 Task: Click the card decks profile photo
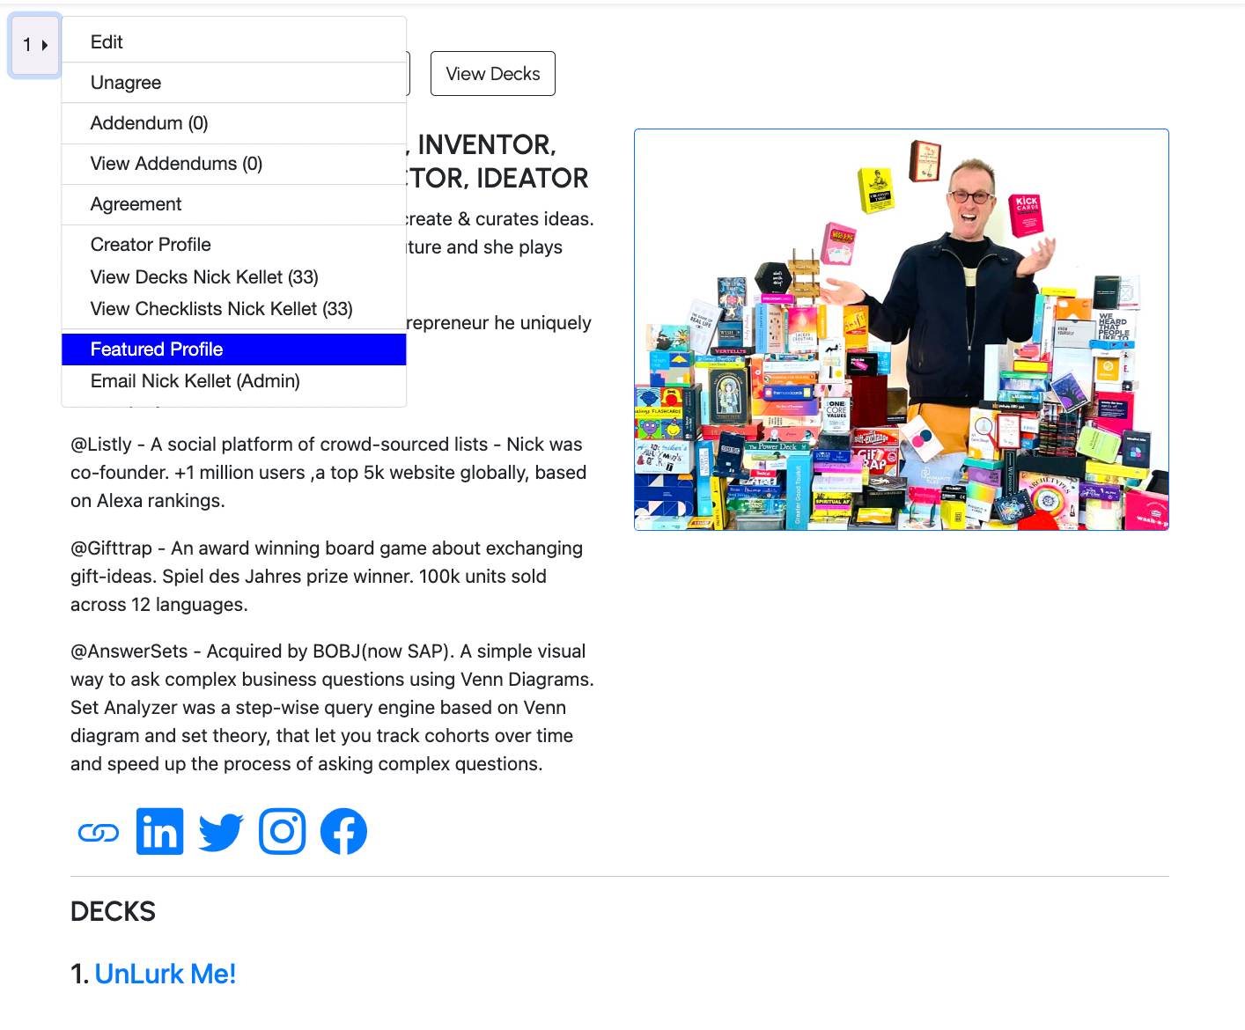(x=902, y=330)
